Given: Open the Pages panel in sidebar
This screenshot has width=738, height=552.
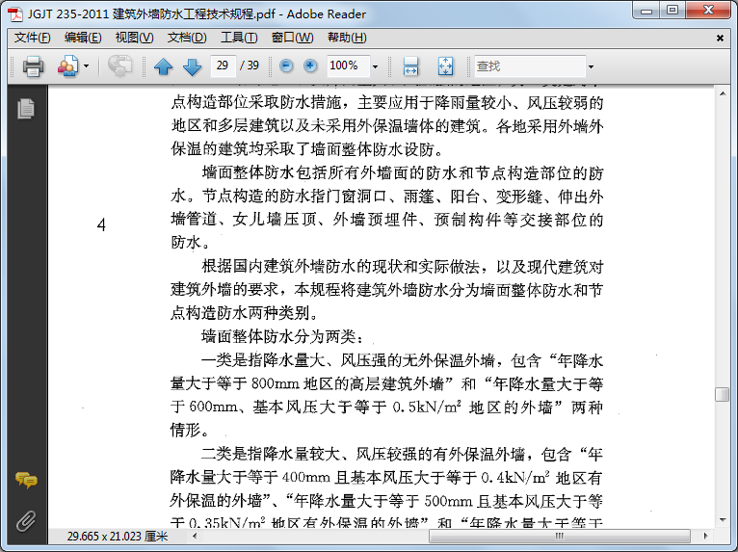Looking at the screenshot, I should click(x=26, y=109).
